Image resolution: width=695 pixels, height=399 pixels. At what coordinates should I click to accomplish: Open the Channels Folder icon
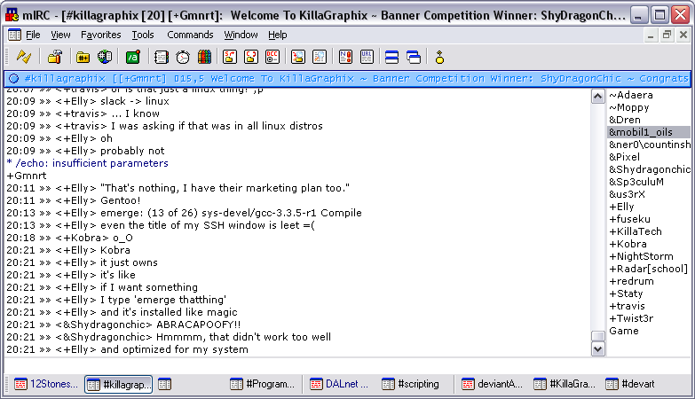tap(83, 57)
